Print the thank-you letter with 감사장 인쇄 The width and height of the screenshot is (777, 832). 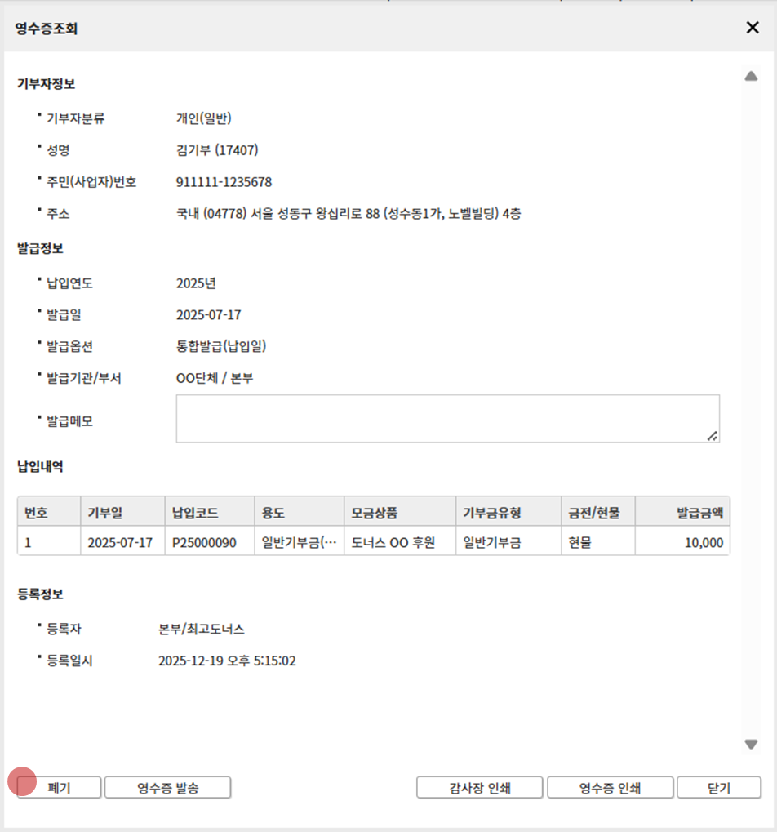(x=480, y=788)
